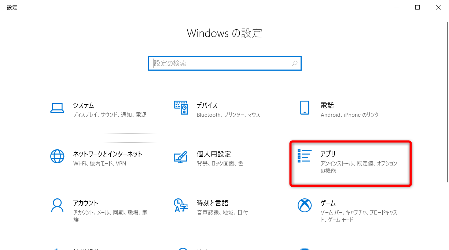449x250 pixels.
Task: Click the Wi-Fi、機内モード、VPN description
Action: point(100,164)
